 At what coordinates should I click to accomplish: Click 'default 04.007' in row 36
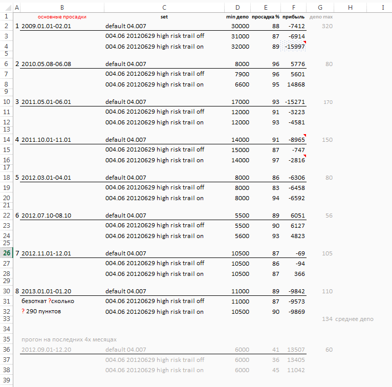click(126, 350)
